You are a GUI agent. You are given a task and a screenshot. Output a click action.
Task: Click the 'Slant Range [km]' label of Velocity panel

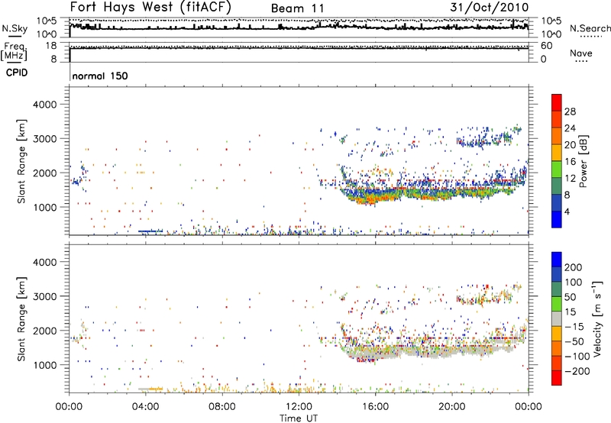coord(21,319)
